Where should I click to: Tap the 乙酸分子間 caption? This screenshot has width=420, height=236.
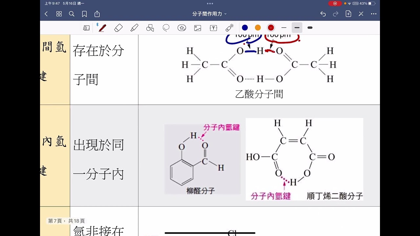[259, 94]
